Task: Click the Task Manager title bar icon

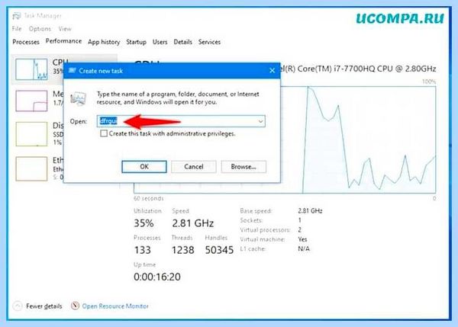Action: click(x=17, y=16)
